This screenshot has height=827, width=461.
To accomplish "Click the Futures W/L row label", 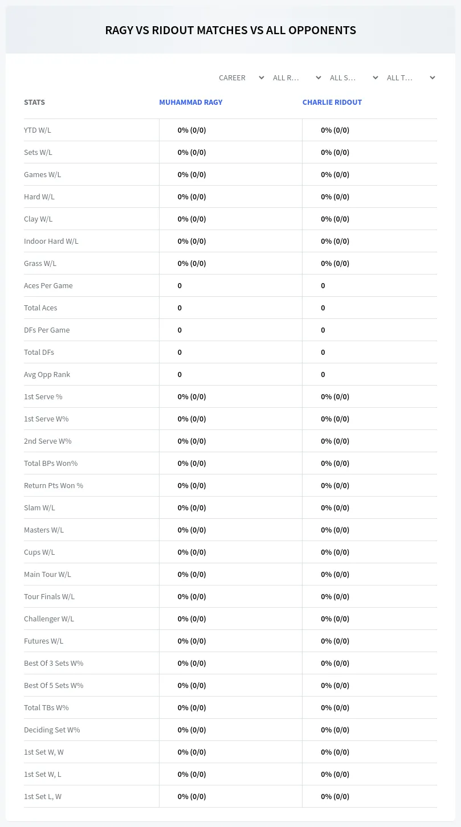I will (44, 641).
